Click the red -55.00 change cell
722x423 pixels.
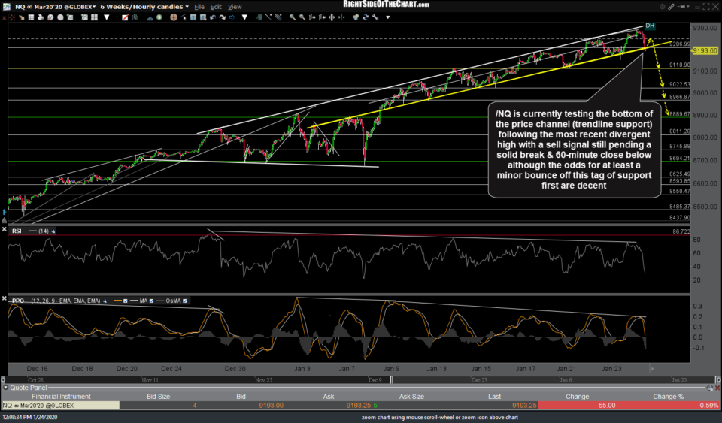[577, 406]
